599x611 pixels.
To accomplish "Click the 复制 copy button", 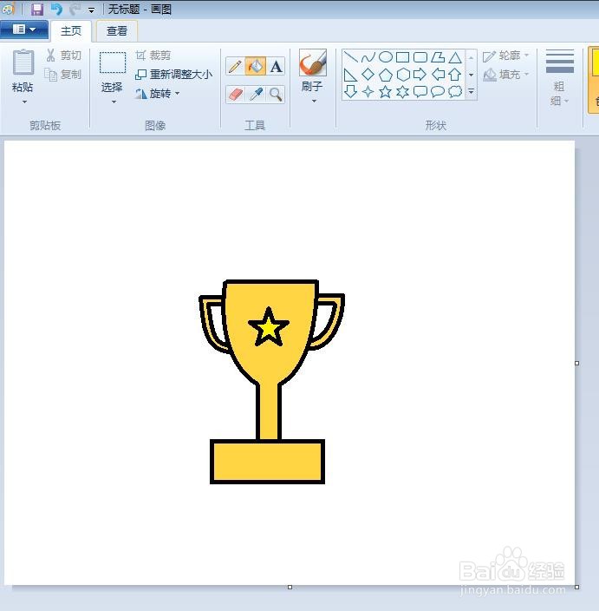I will (x=62, y=74).
